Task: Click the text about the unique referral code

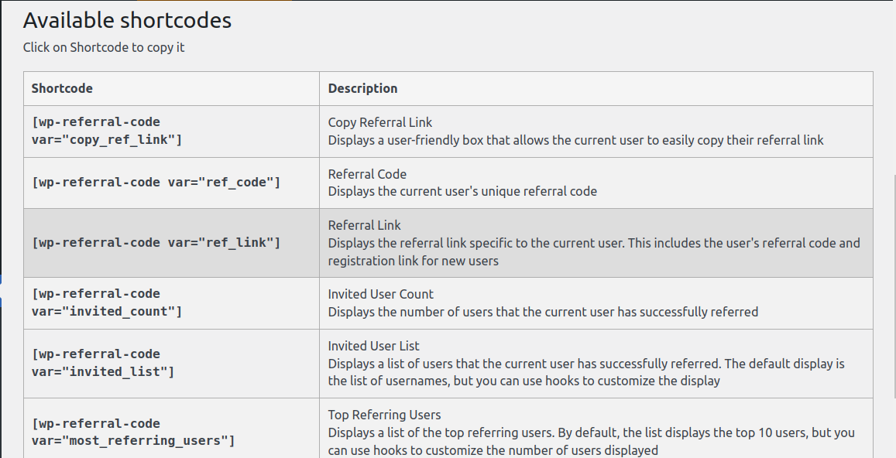Action: tap(462, 191)
